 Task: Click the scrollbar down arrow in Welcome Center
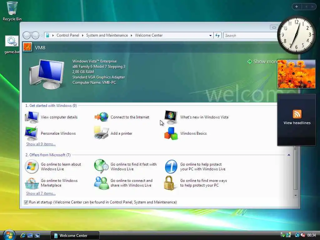tap(296, 195)
